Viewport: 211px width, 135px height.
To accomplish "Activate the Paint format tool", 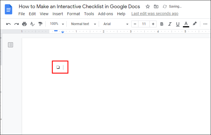I will pos(40,24).
